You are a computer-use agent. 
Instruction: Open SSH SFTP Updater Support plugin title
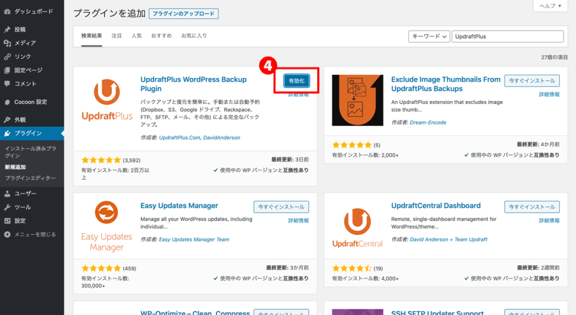tap(437, 312)
